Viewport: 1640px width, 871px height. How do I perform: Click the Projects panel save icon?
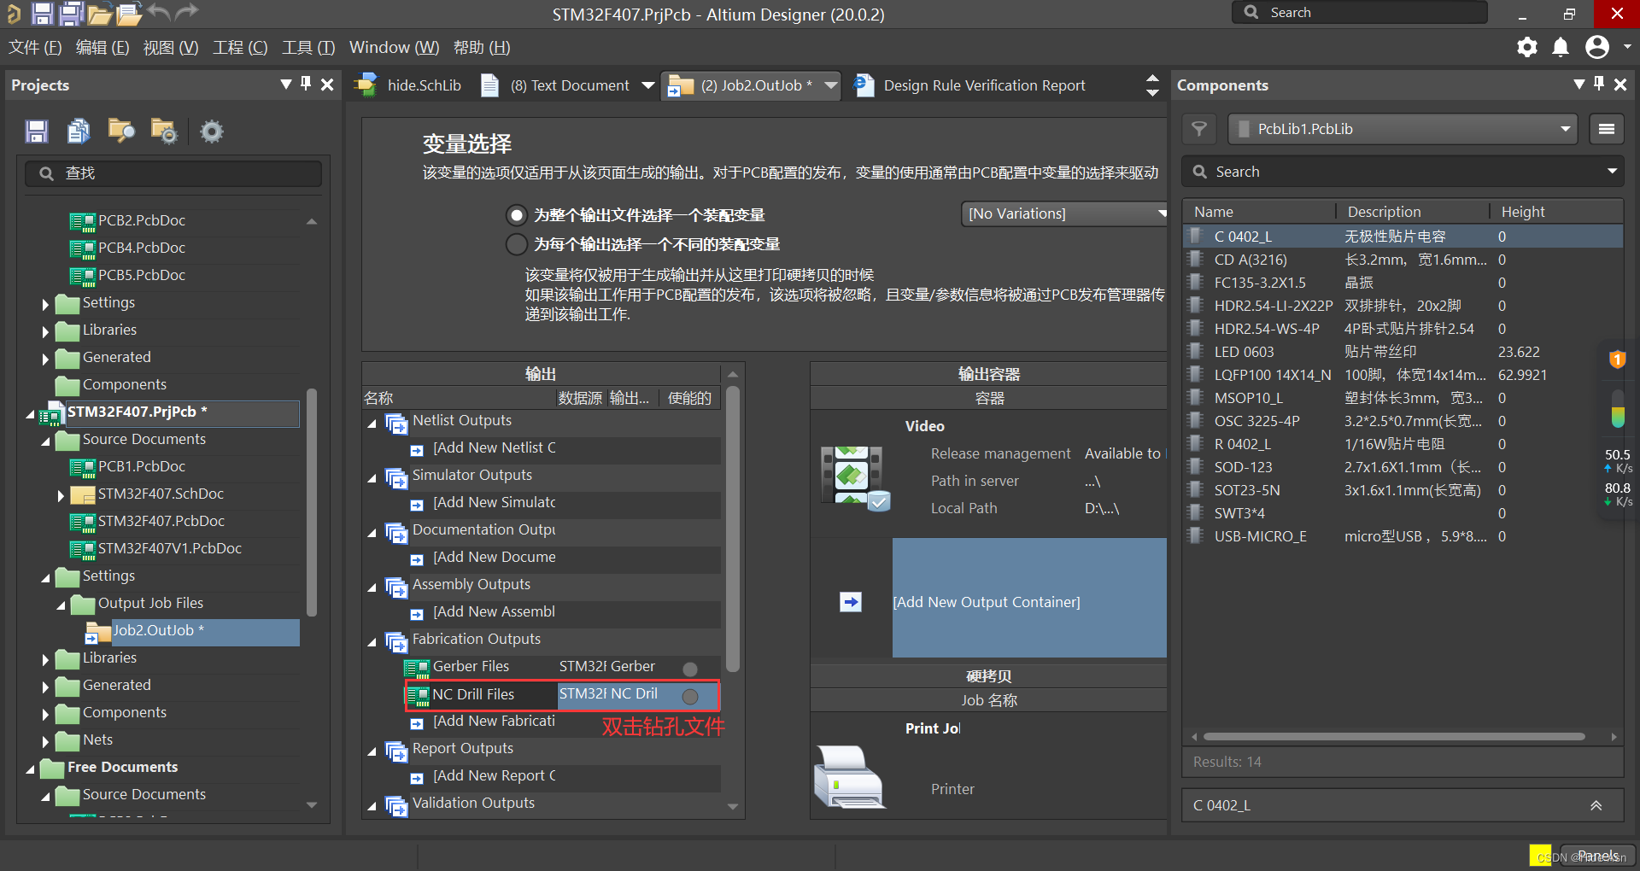click(36, 131)
